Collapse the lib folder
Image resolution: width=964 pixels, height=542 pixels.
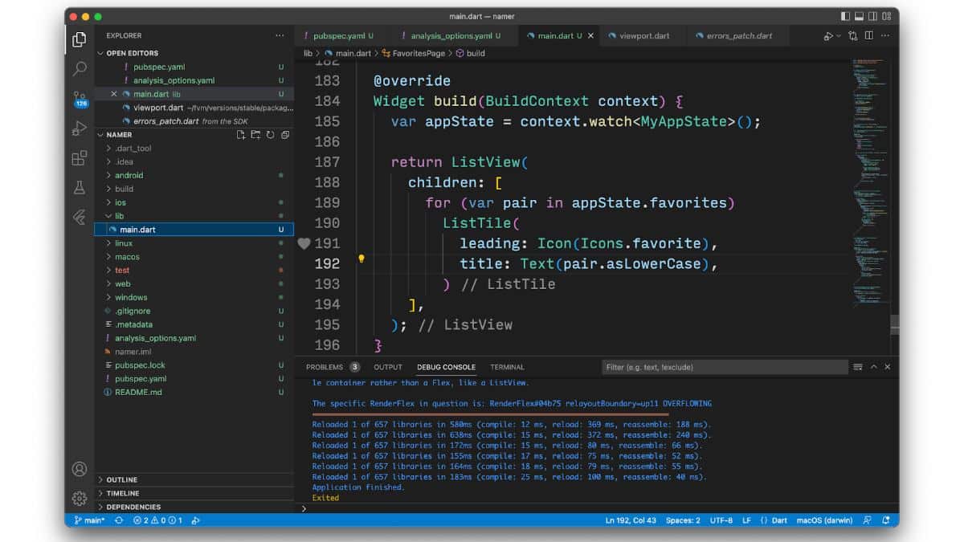click(119, 216)
